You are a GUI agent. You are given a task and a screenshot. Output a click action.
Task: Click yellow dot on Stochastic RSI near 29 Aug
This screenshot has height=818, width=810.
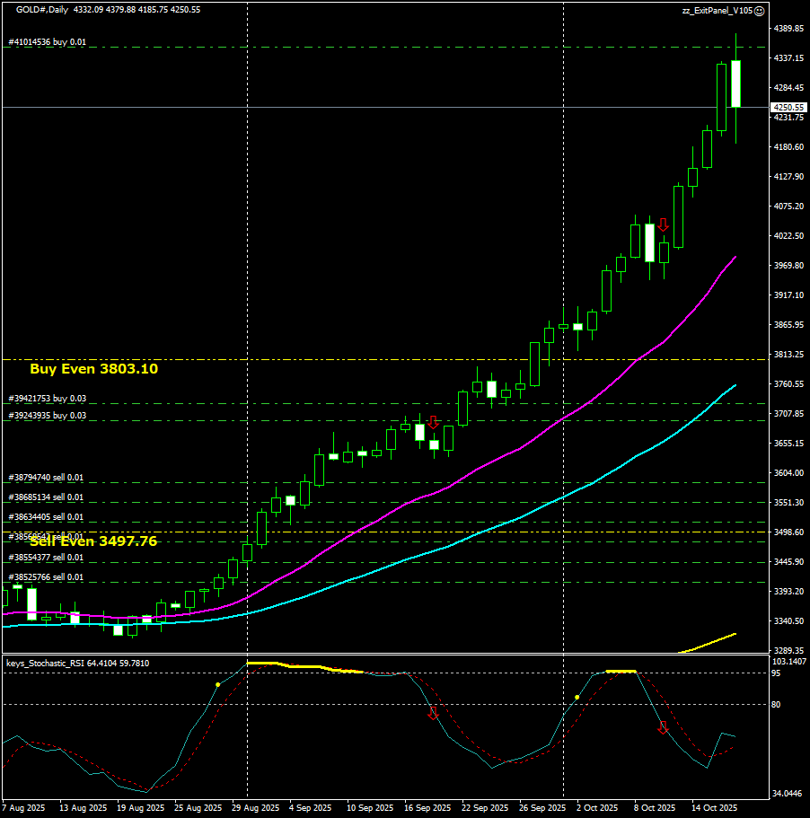[x=217, y=684]
